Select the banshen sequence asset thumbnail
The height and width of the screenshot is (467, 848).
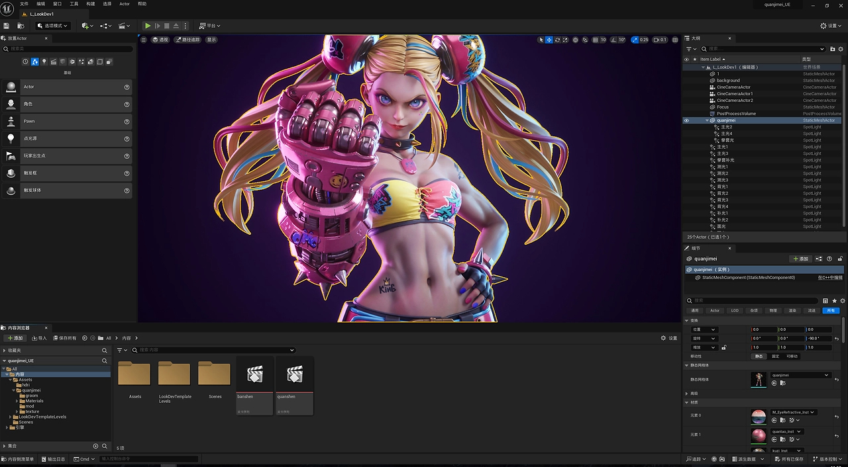(254, 376)
